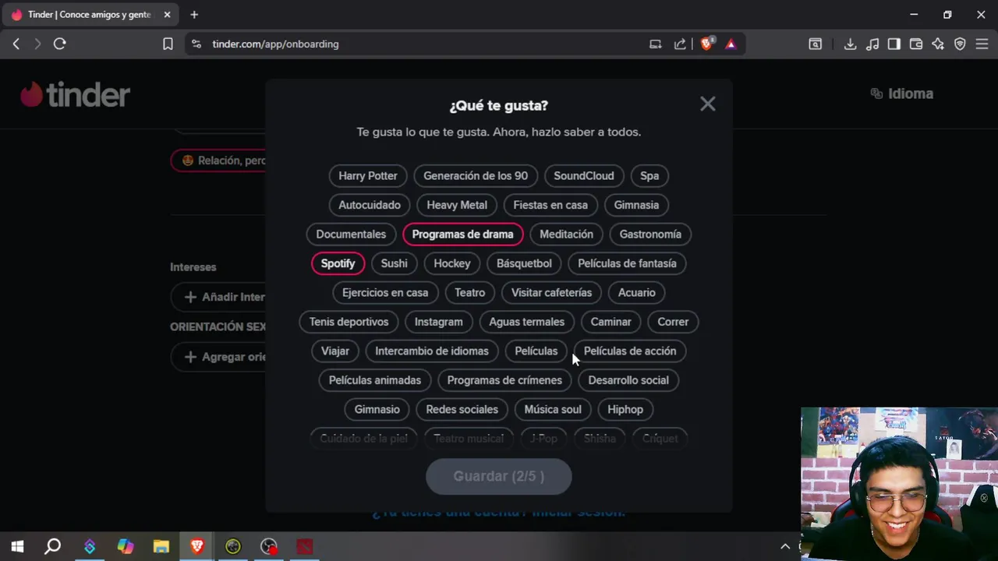Pick the Gimnasio interest
Image resolution: width=998 pixels, height=561 pixels.
coord(377,410)
